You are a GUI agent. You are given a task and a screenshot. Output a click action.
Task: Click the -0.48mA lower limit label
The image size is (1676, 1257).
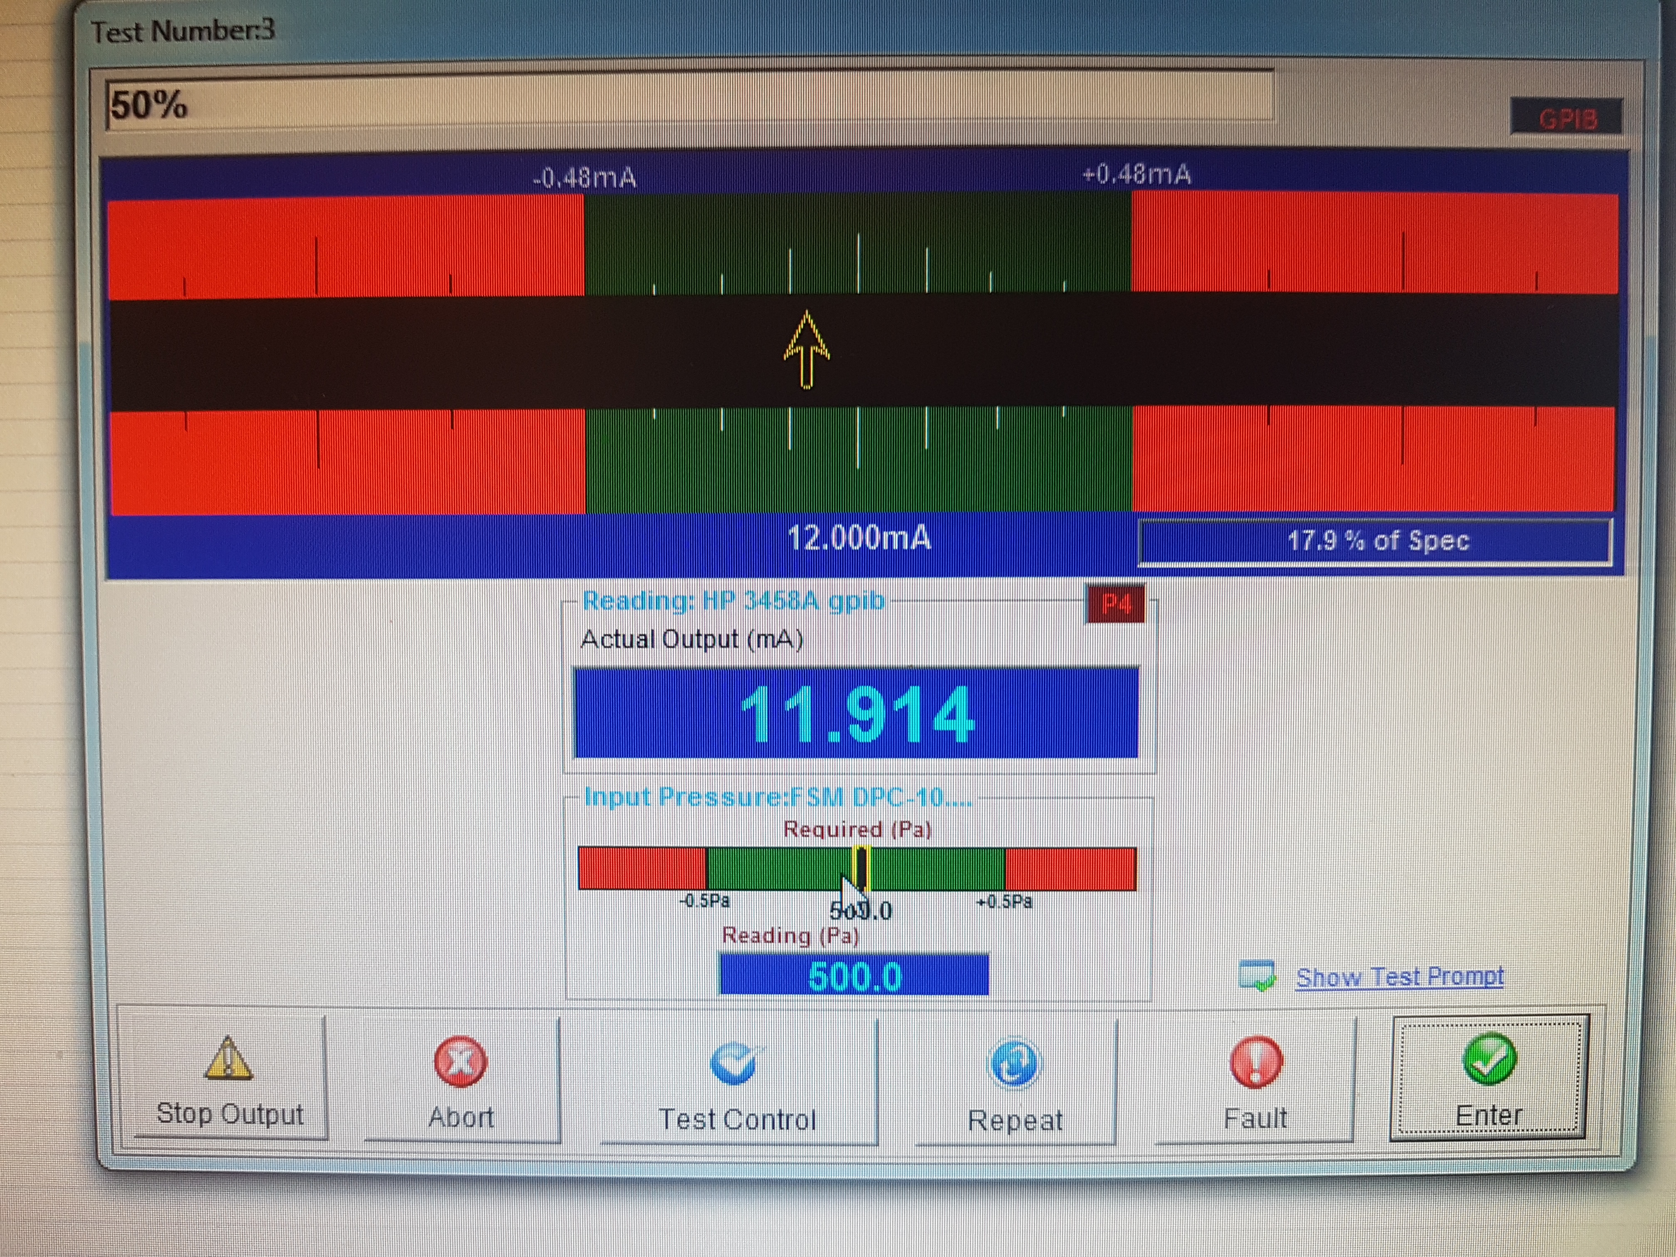584,178
